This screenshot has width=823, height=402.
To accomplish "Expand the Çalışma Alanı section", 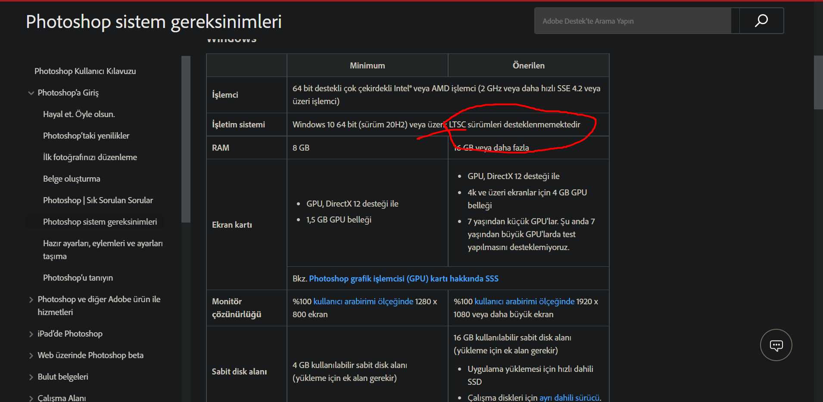I will click(31, 398).
